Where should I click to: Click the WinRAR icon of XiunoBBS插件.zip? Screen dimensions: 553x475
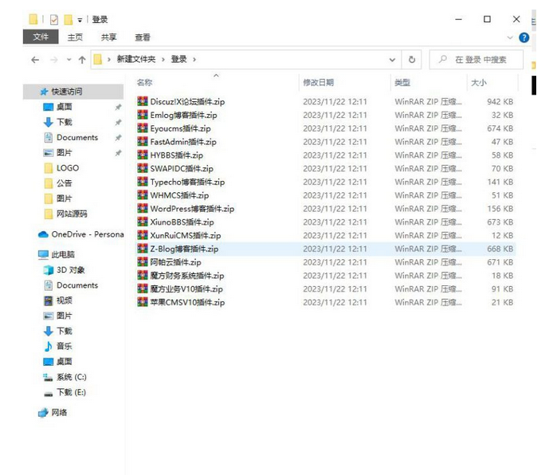pos(143,222)
